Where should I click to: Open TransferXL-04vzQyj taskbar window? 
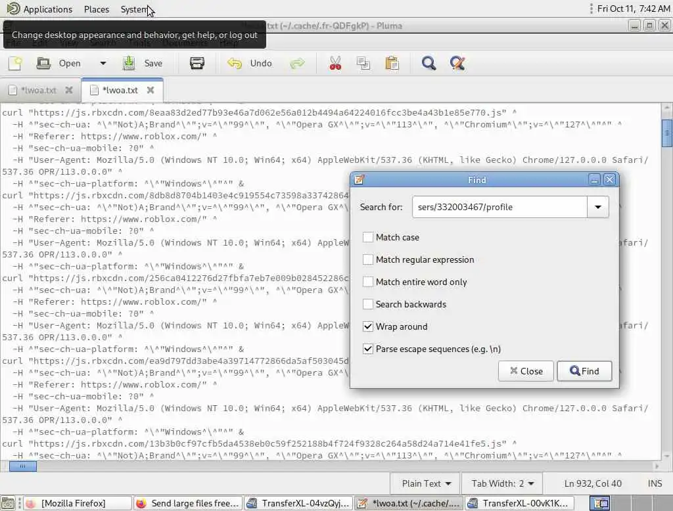coord(298,503)
